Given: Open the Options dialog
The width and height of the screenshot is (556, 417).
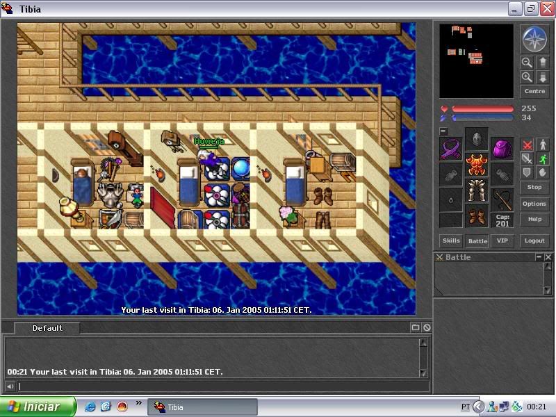Looking at the screenshot, I should [534, 204].
